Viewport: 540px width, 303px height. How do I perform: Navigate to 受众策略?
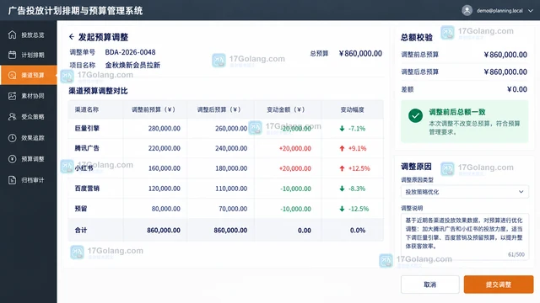29,117
